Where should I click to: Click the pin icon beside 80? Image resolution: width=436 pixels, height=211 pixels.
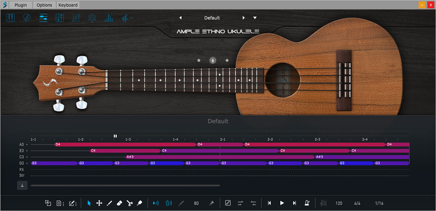211,203
